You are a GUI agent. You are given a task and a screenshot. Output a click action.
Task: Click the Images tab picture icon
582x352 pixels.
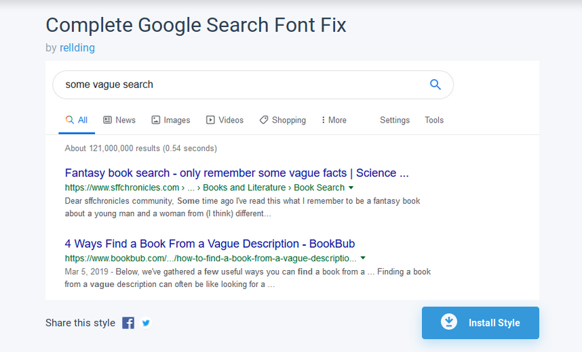click(x=155, y=120)
